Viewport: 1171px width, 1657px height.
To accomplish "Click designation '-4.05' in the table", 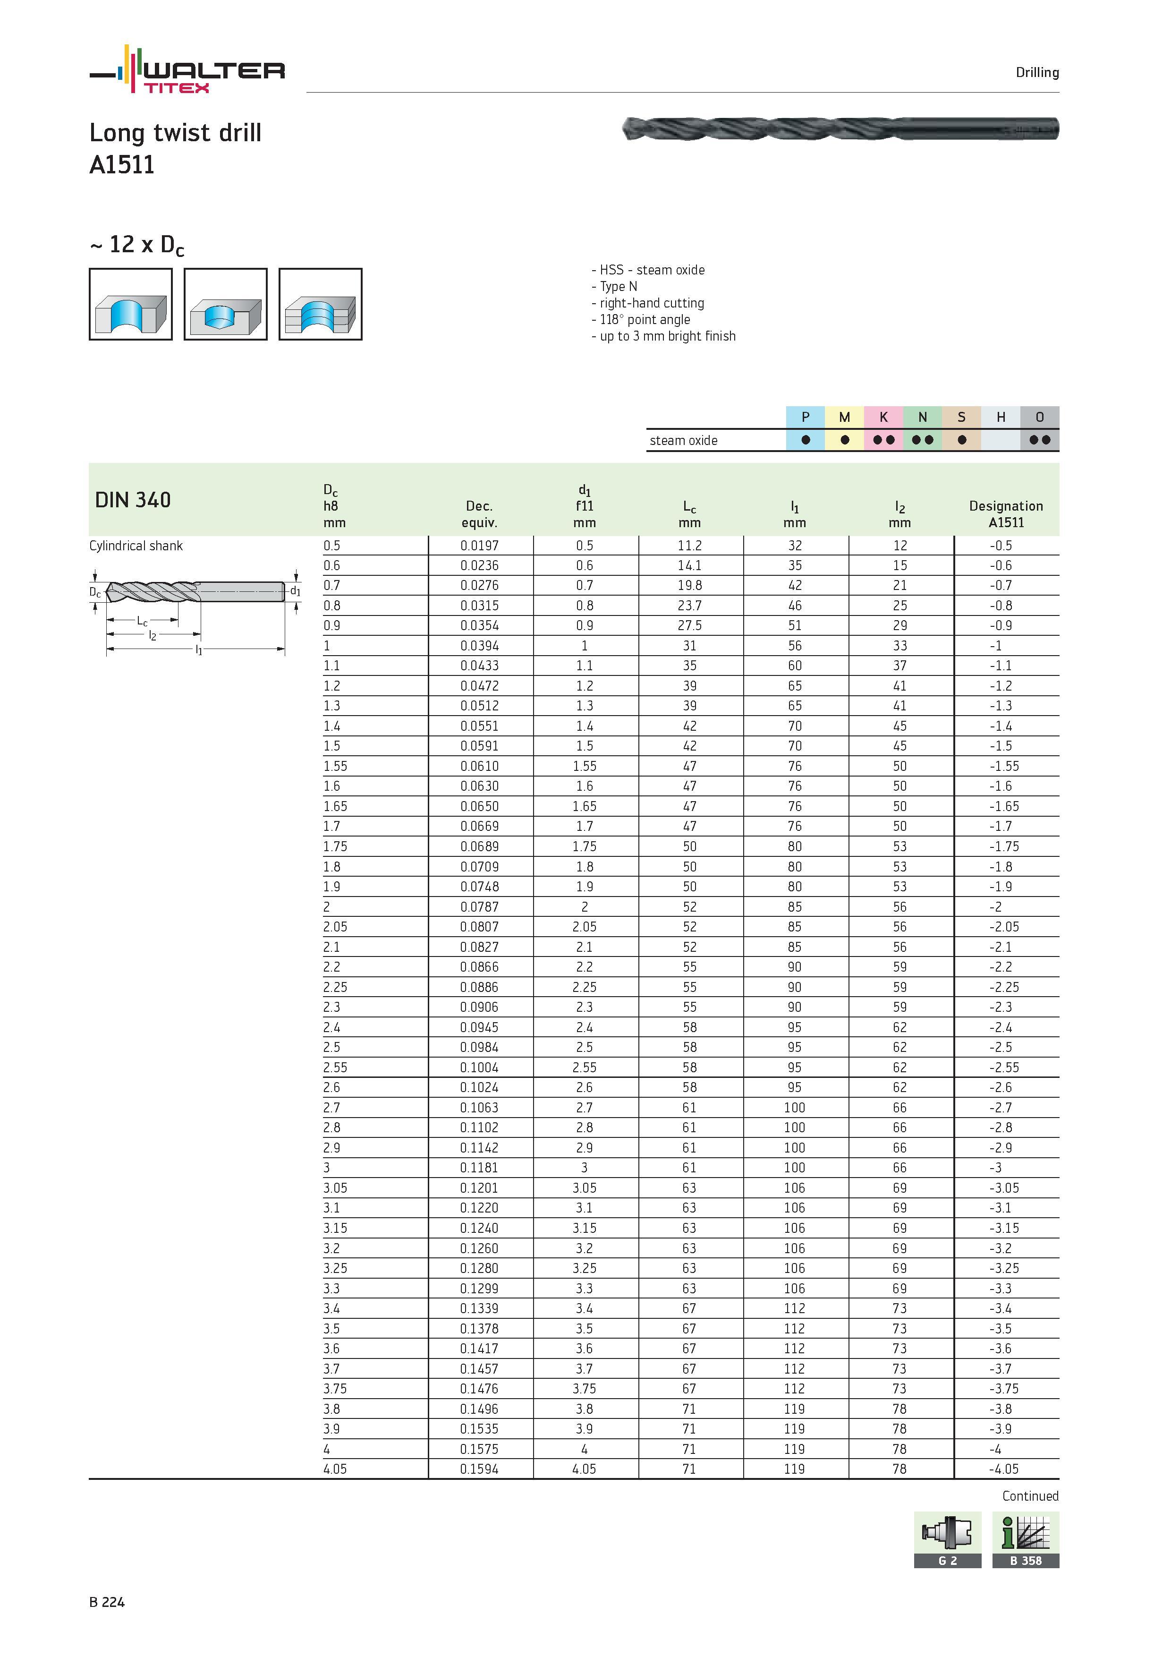I will point(1004,1469).
